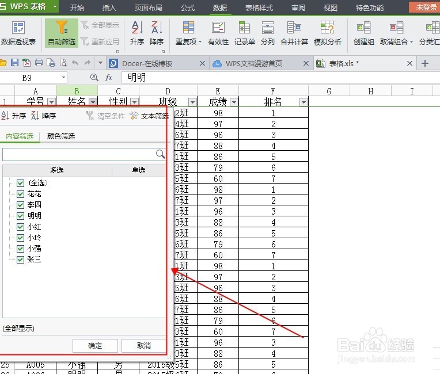Click the search magnifier in filter box
Viewport: 440px width, 374px height.
tap(160, 154)
